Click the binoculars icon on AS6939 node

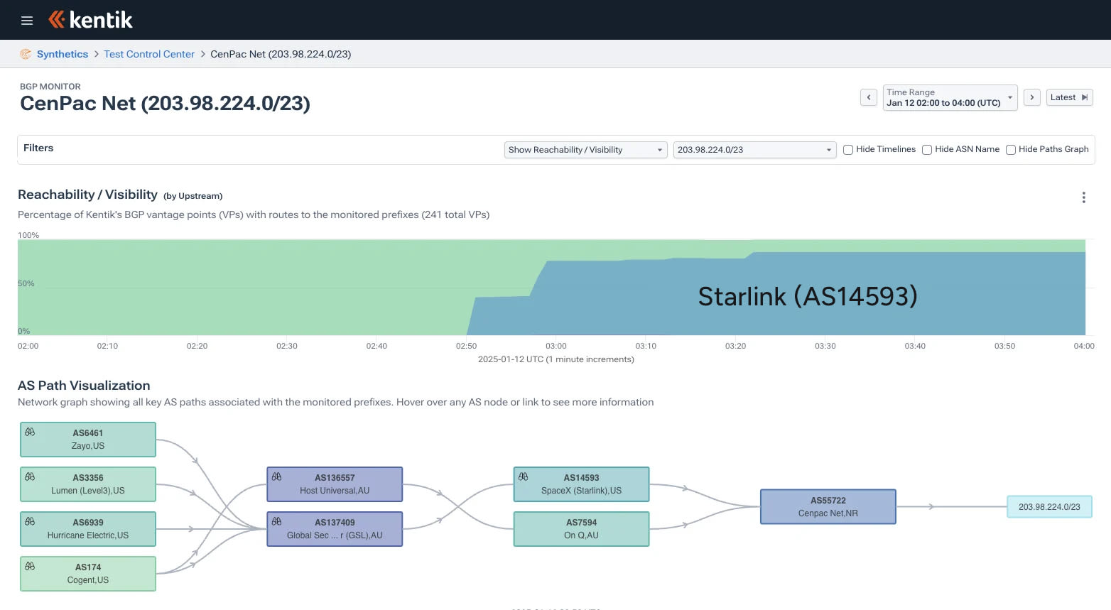click(30, 521)
